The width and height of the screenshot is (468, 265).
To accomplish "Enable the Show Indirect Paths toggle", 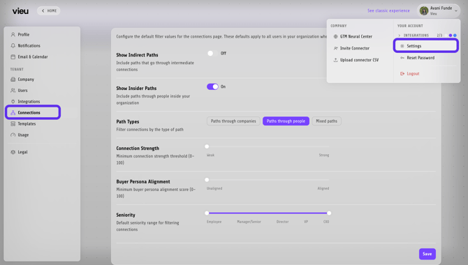I will (212, 54).
